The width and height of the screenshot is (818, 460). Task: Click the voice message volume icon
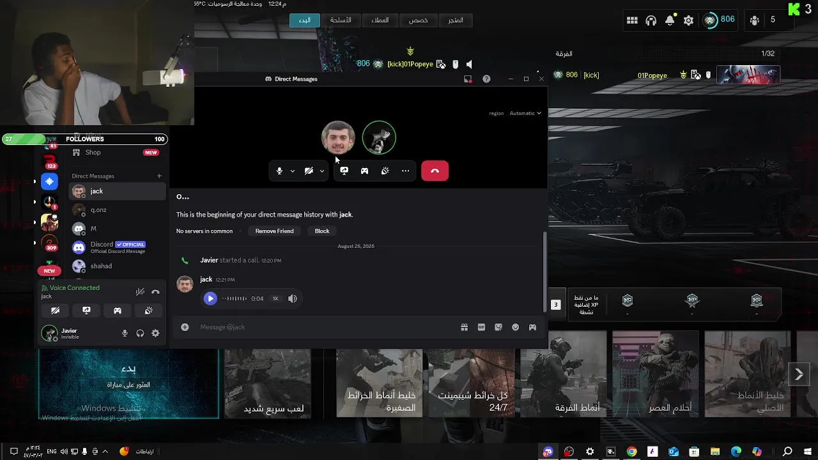293,298
